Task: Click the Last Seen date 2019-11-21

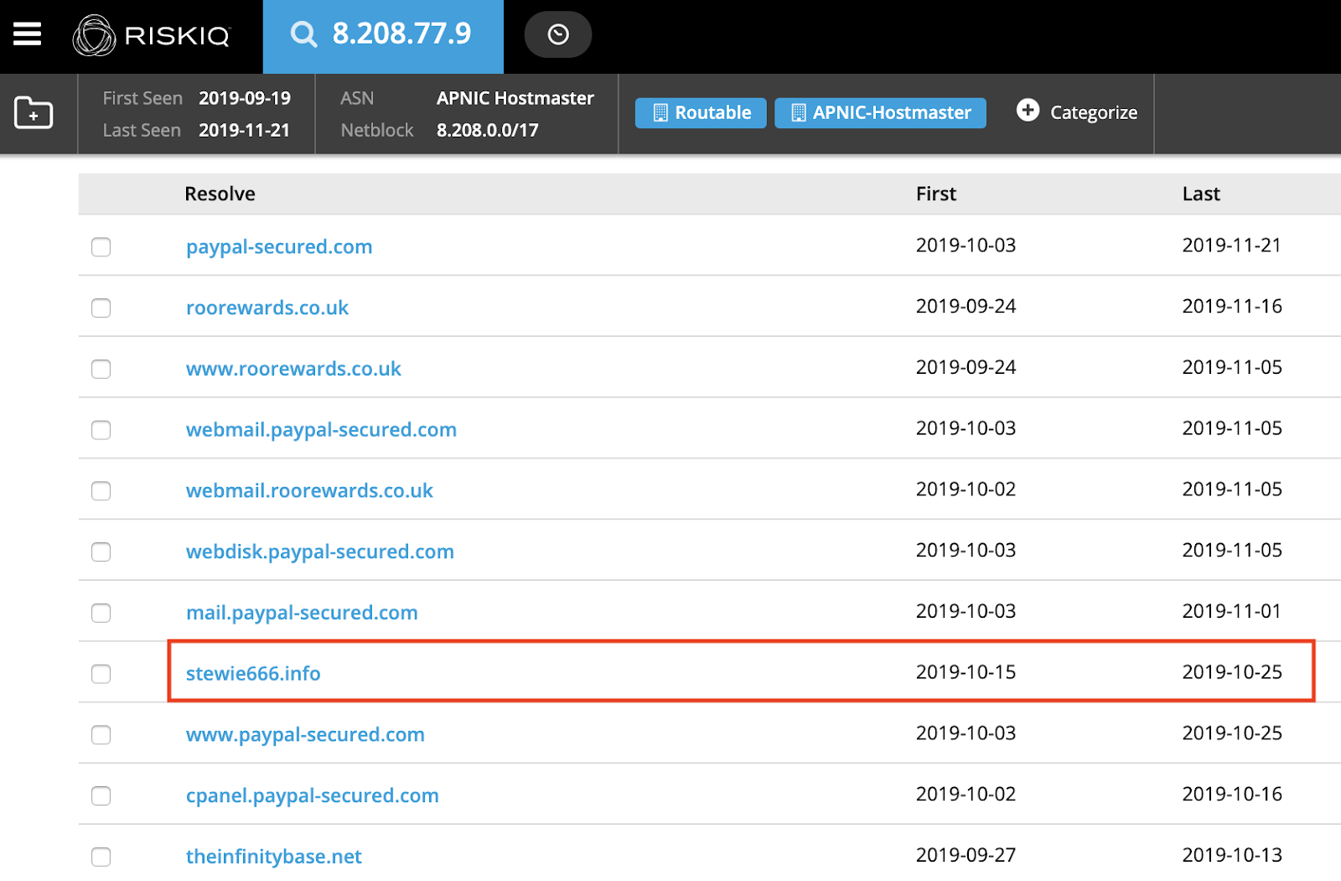Action: coord(244,130)
